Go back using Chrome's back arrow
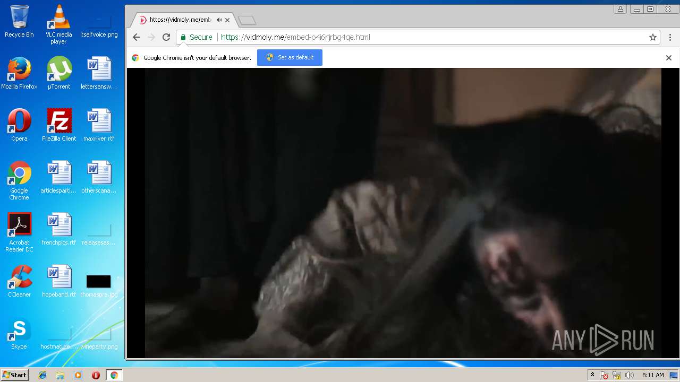The image size is (680, 382). coord(137,37)
